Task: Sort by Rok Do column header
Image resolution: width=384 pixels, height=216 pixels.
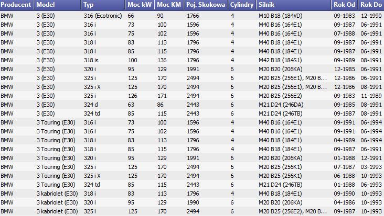Action: point(371,5)
